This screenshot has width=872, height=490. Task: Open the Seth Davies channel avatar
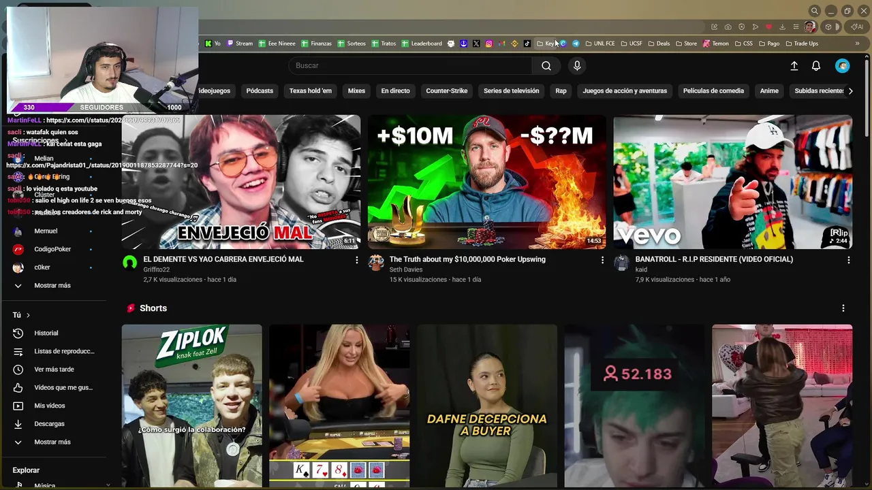[x=375, y=263]
